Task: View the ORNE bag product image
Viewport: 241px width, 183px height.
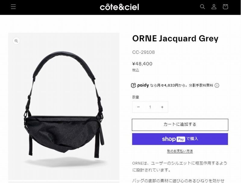Action: click(x=64, y=106)
